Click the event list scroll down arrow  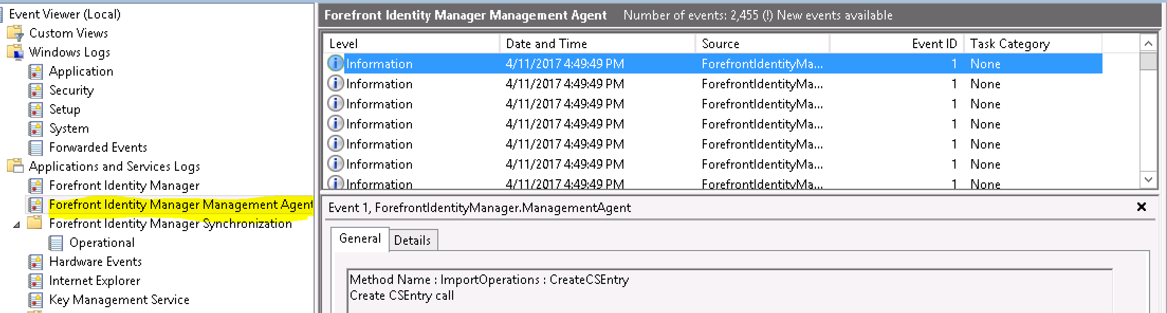(x=1148, y=180)
